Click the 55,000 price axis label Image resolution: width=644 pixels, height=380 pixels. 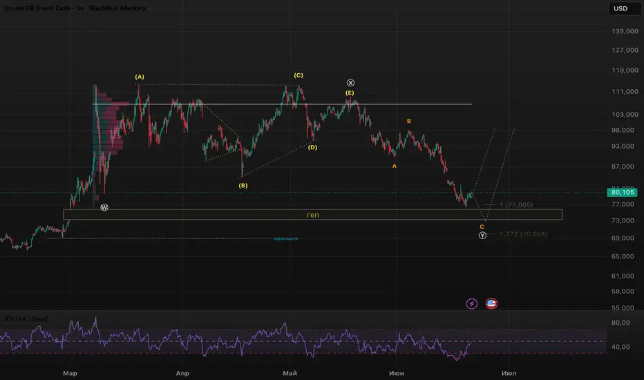[623, 307]
